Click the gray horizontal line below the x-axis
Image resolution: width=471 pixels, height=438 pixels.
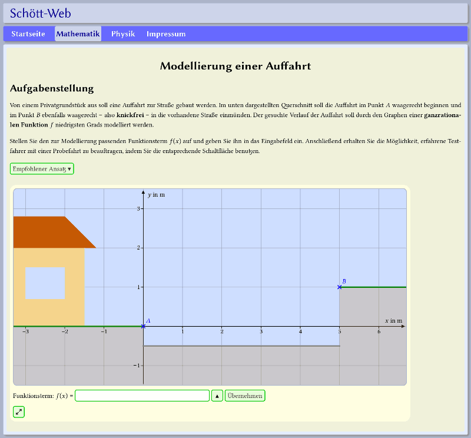click(241, 346)
